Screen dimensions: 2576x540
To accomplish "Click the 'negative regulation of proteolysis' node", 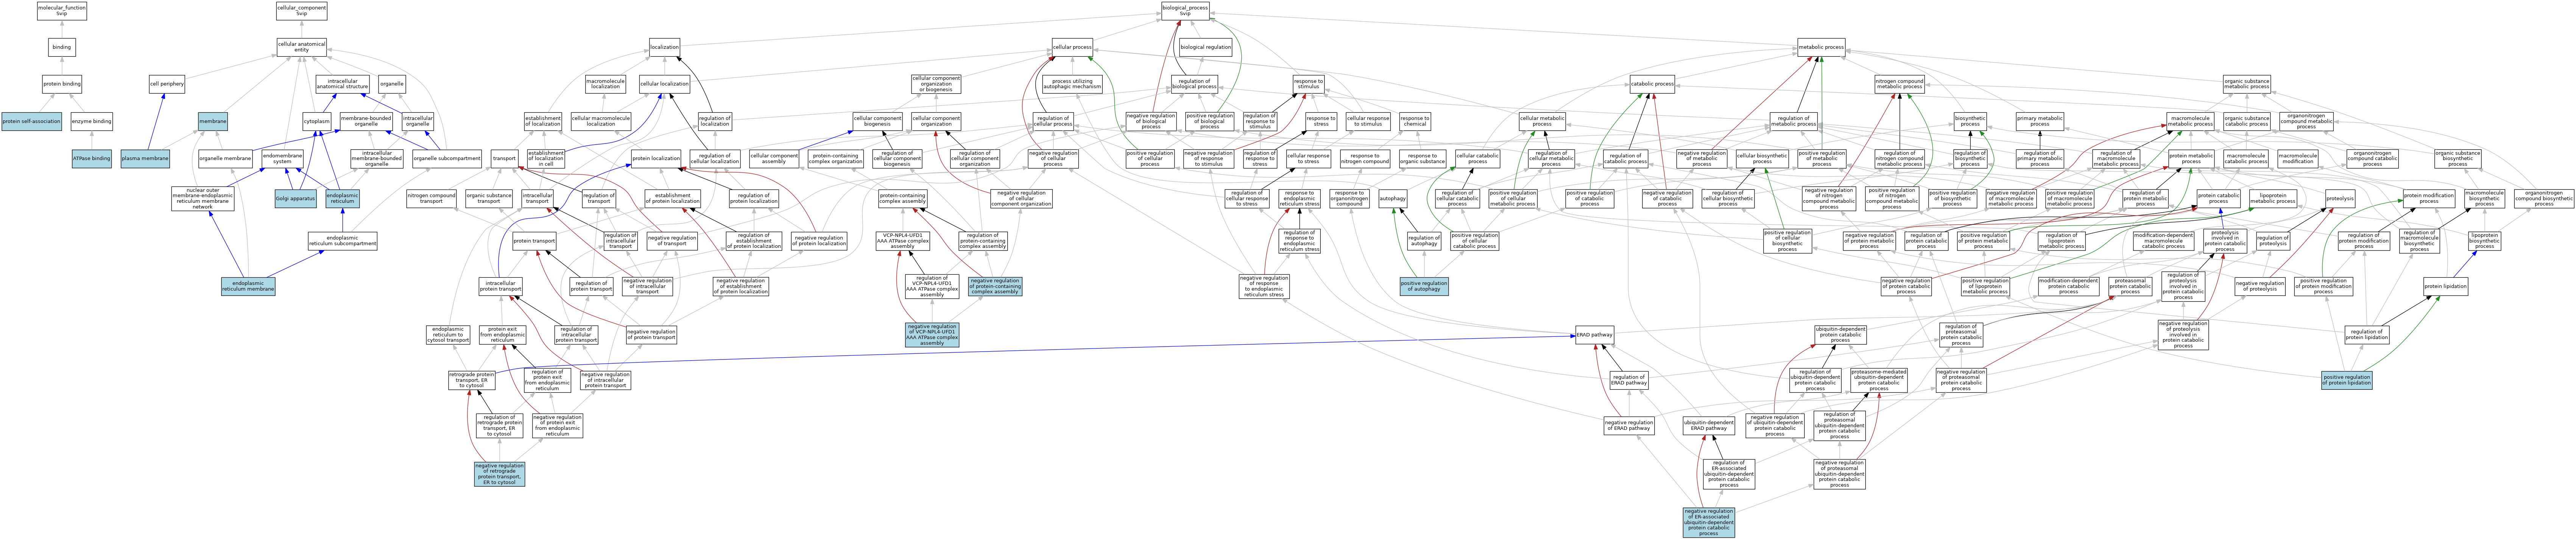I will point(2260,286).
